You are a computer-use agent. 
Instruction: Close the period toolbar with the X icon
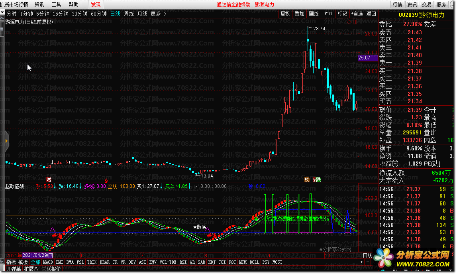(2, 12)
